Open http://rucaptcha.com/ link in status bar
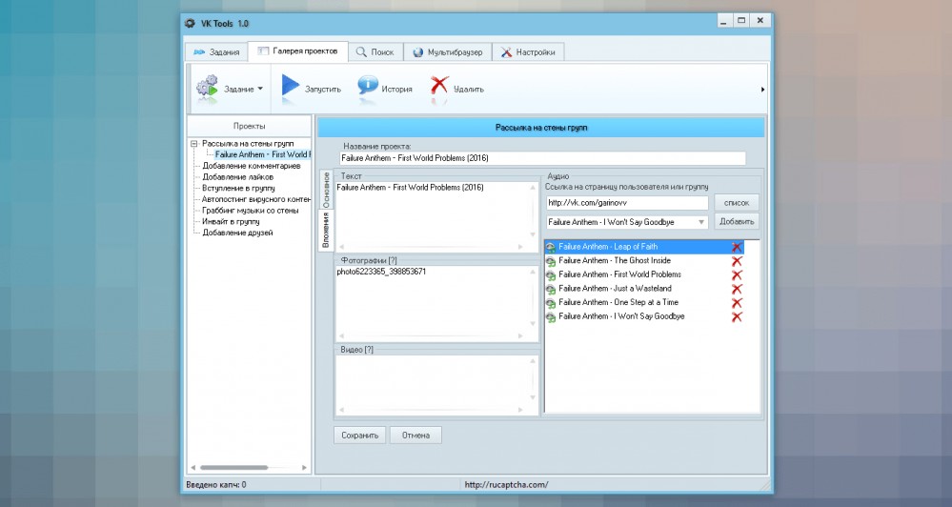The height and width of the screenshot is (507, 952). coord(506,484)
